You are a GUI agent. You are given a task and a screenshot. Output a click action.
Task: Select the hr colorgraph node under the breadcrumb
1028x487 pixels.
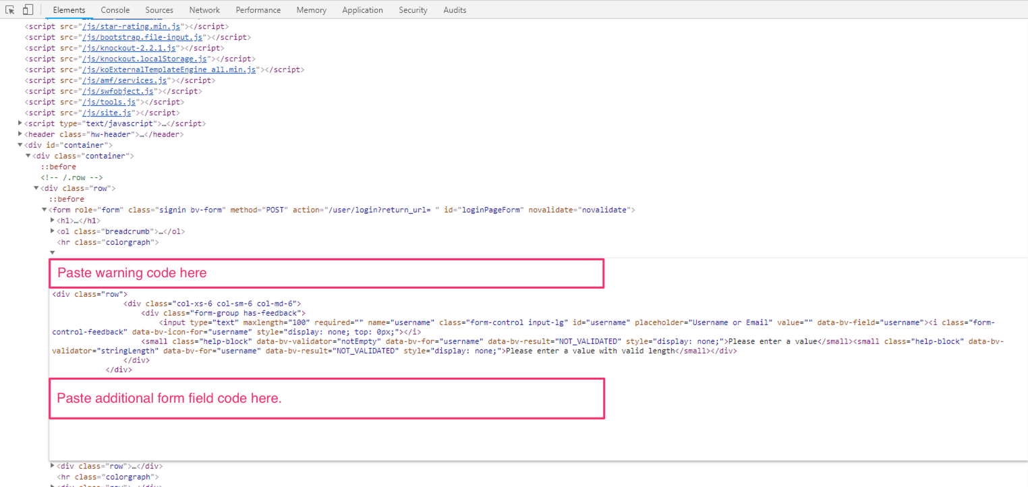coord(108,242)
